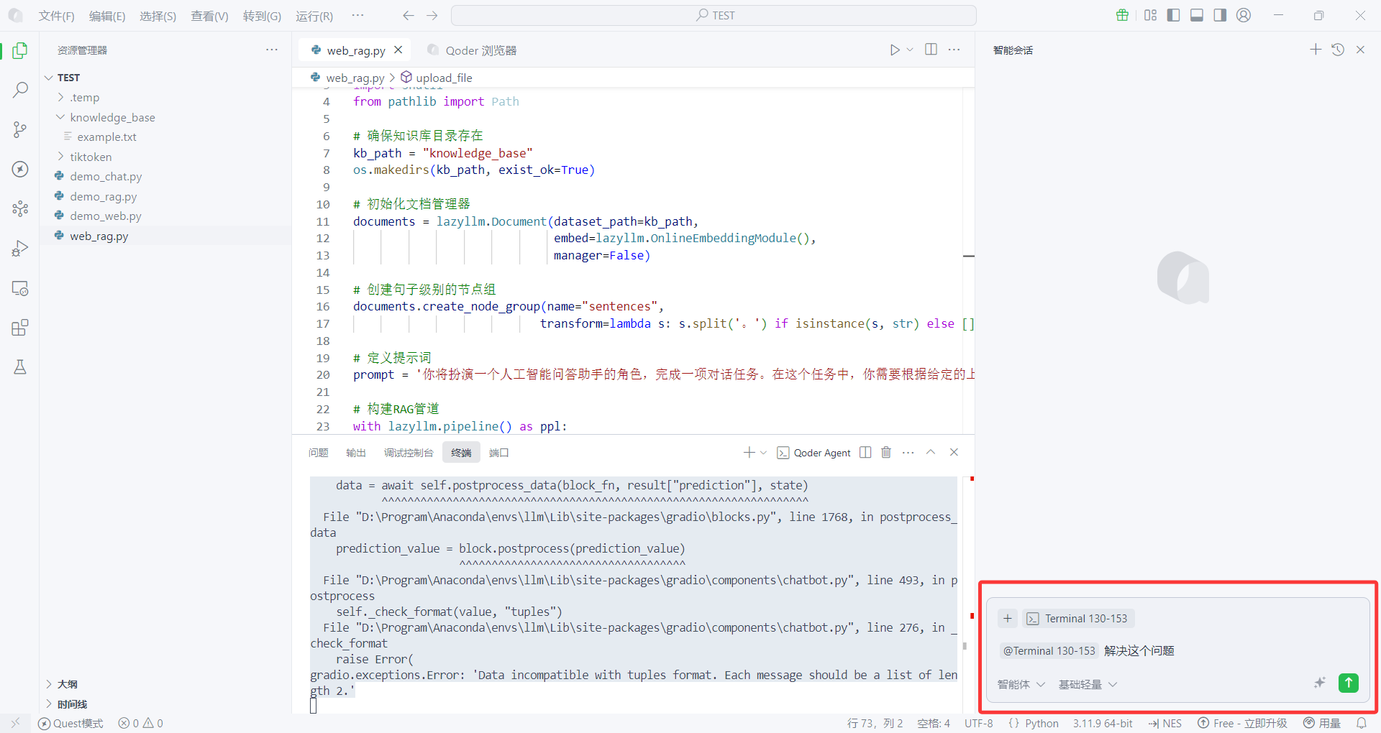Open the Explorer view in activity bar
The image size is (1381, 733).
pos(20,50)
